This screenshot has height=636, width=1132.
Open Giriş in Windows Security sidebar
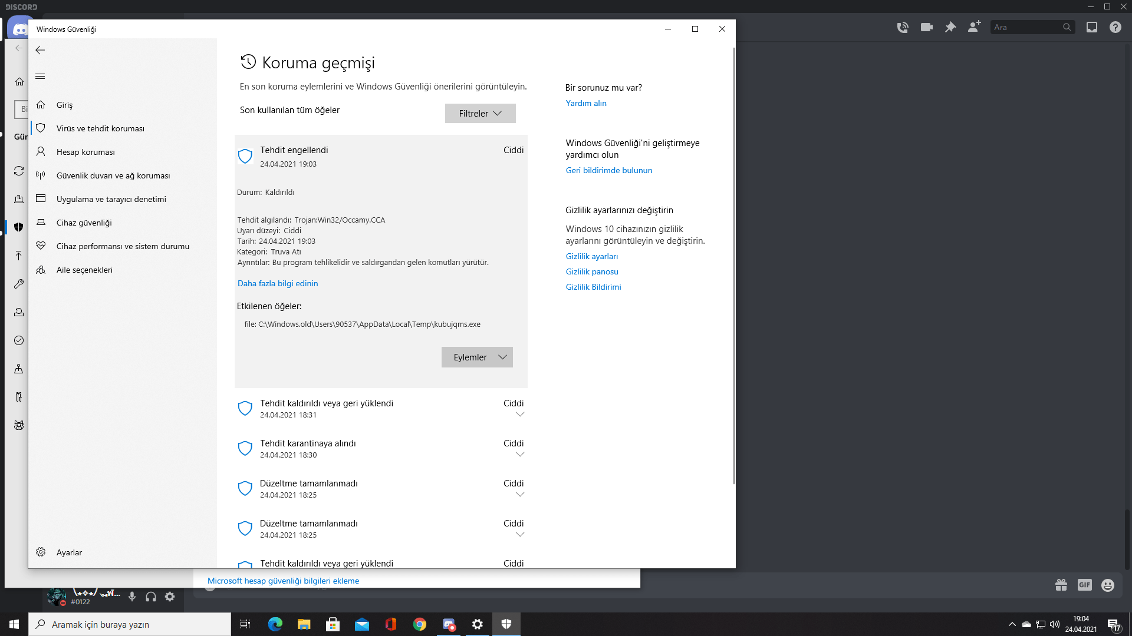point(123,105)
